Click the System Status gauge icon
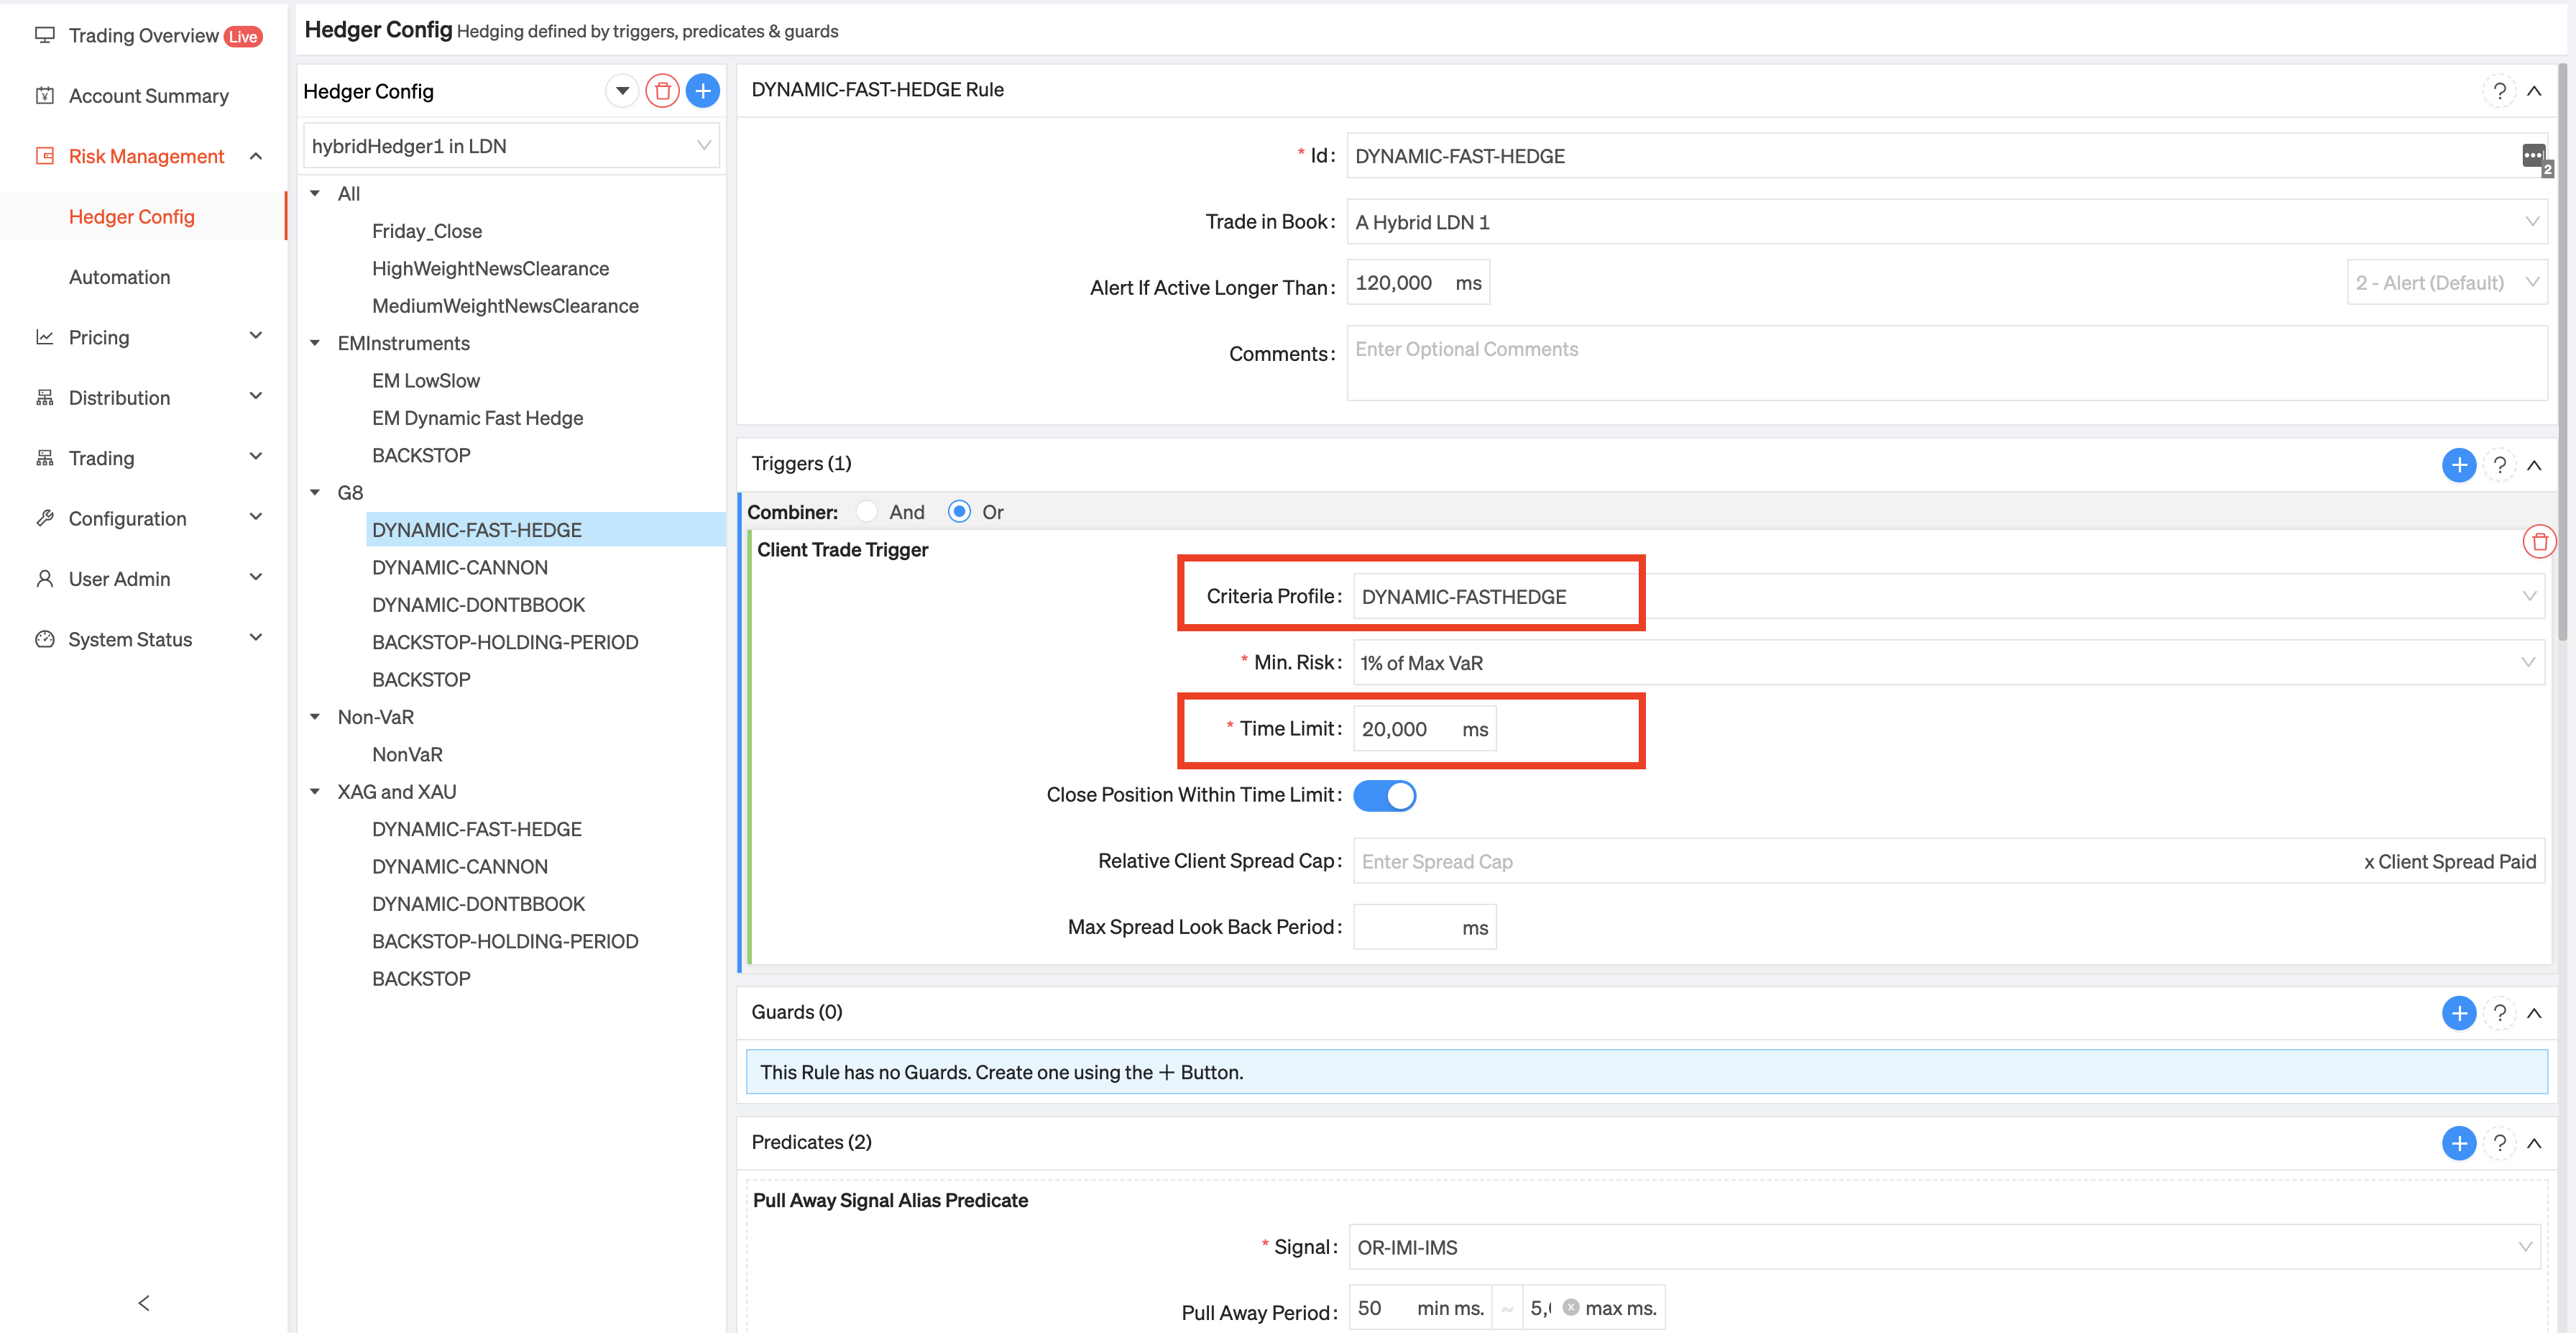 pyautogui.click(x=44, y=639)
